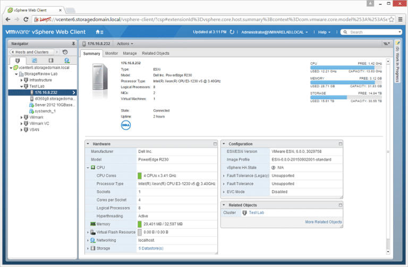Screen dimensions: 408x267
Task: Switch to the Summary tab
Action: point(91,53)
